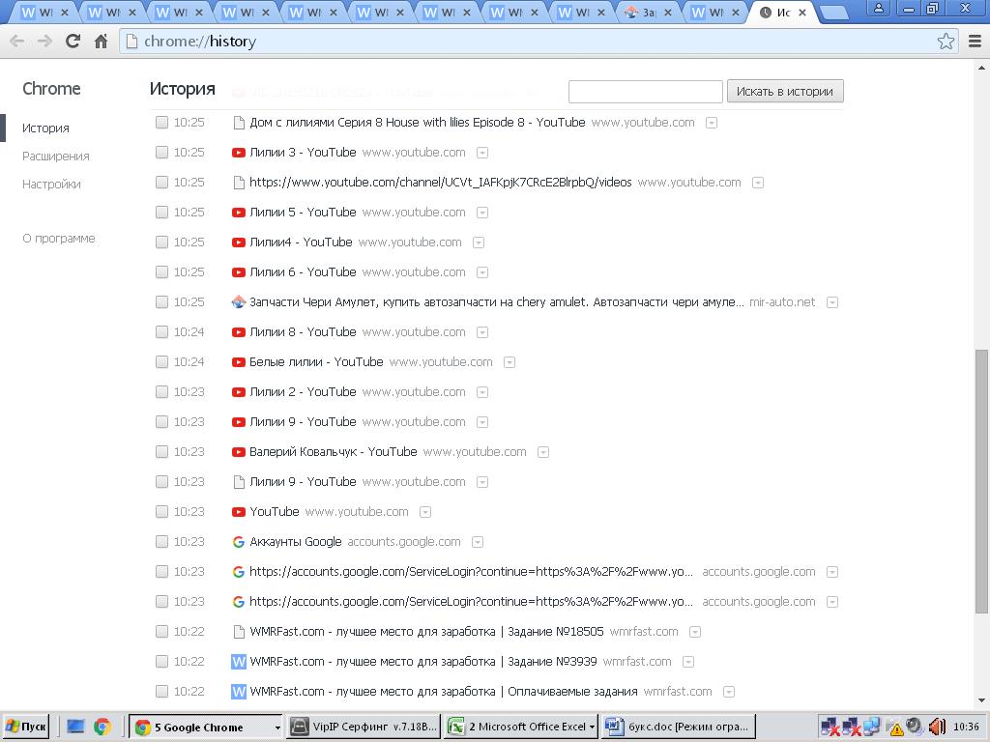Click YouTube favicon for Белые лилии

tap(239, 362)
